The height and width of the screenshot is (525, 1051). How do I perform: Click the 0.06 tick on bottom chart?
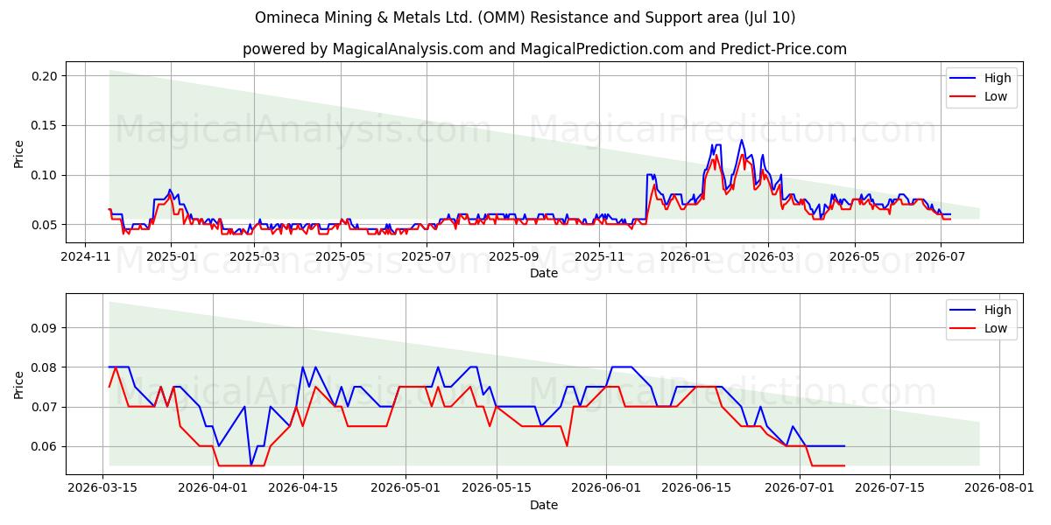coord(44,446)
